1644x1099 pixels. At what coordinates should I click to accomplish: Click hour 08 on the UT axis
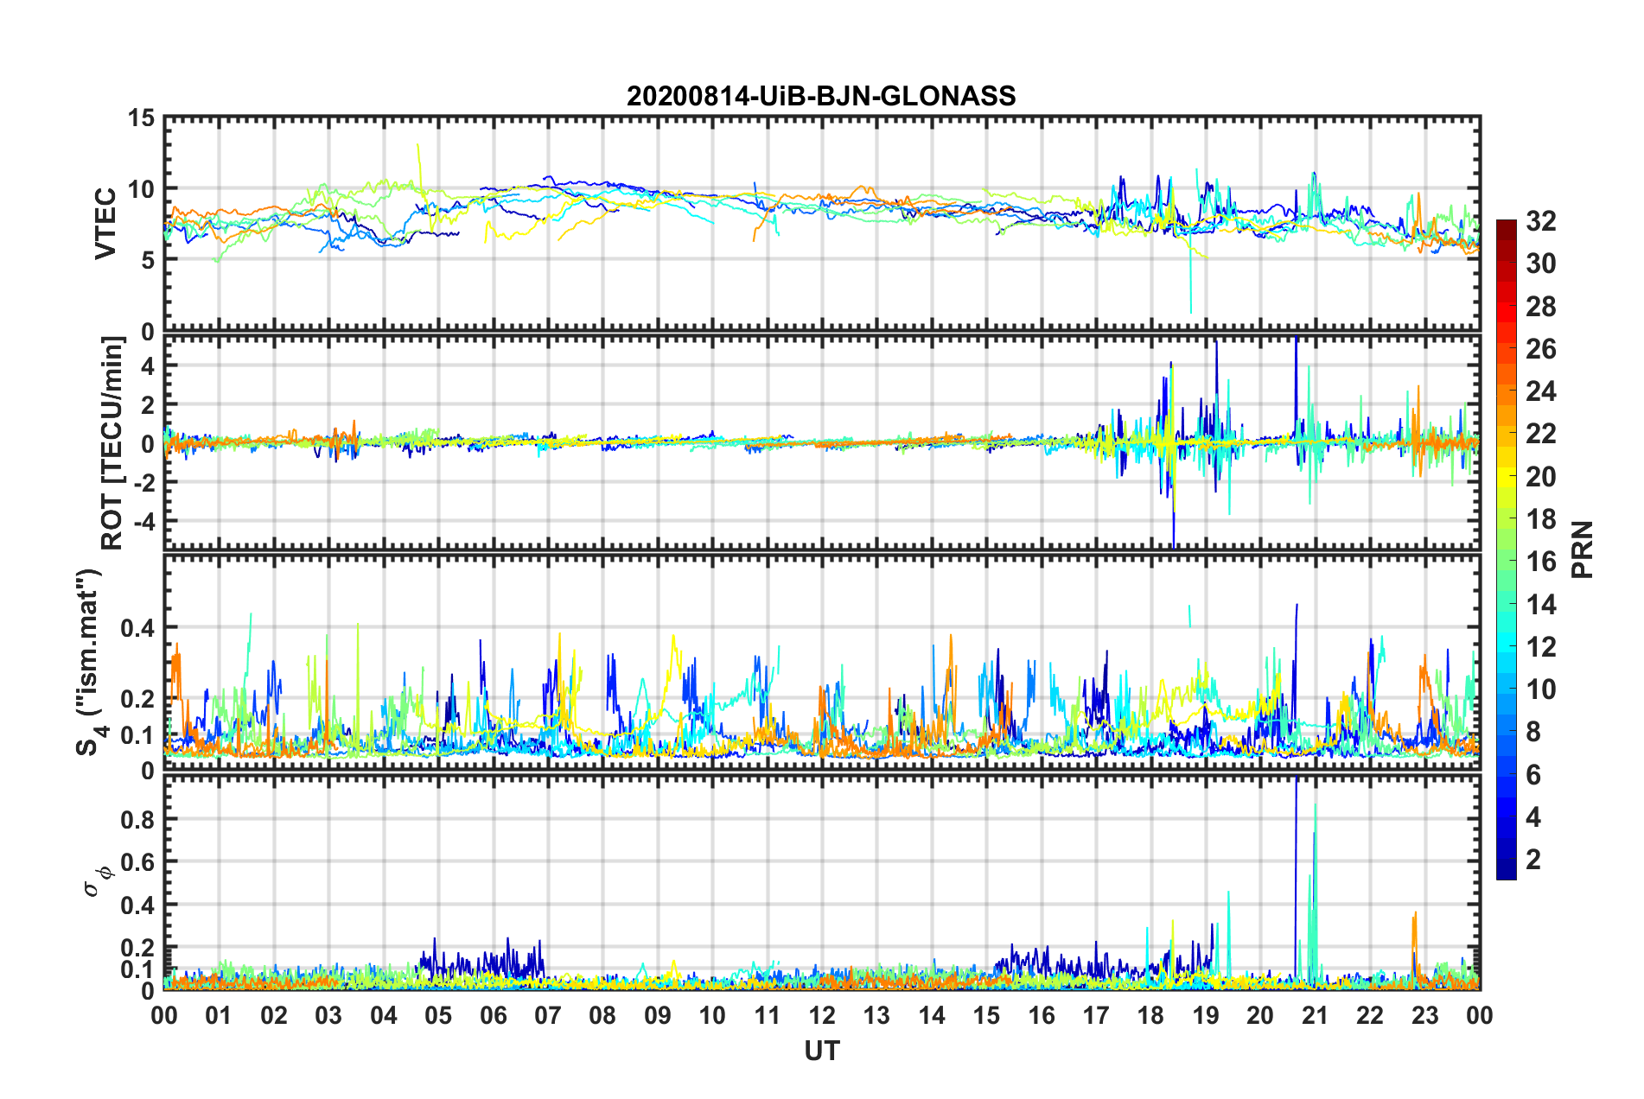click(602, 1015)
